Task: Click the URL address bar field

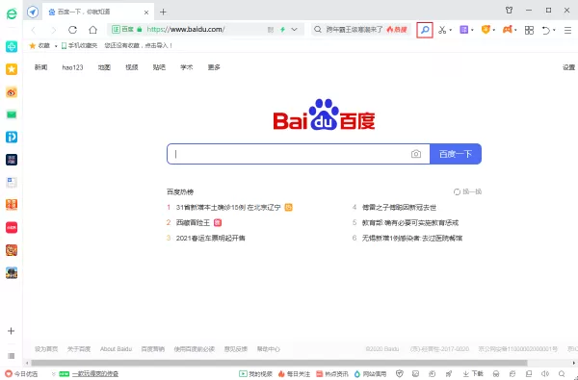Action: [x=206, y=30]
